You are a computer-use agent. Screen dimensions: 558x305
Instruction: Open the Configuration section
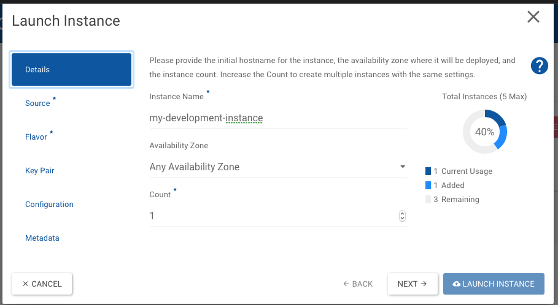(49, 205)
